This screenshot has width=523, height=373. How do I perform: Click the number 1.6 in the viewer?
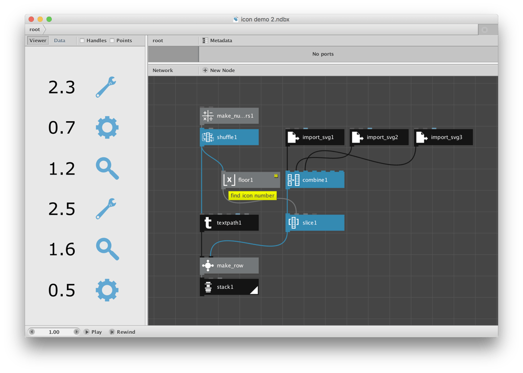click(62, 249)
